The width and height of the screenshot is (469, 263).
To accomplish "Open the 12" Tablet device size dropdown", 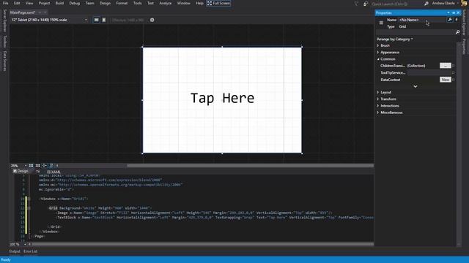I will 49,20.
